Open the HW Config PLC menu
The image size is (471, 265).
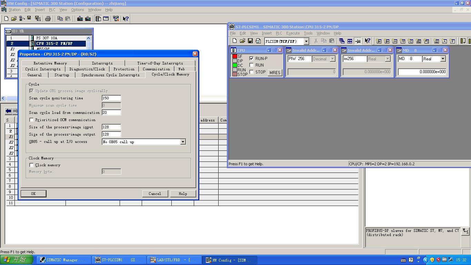click(x=52, y=10)
